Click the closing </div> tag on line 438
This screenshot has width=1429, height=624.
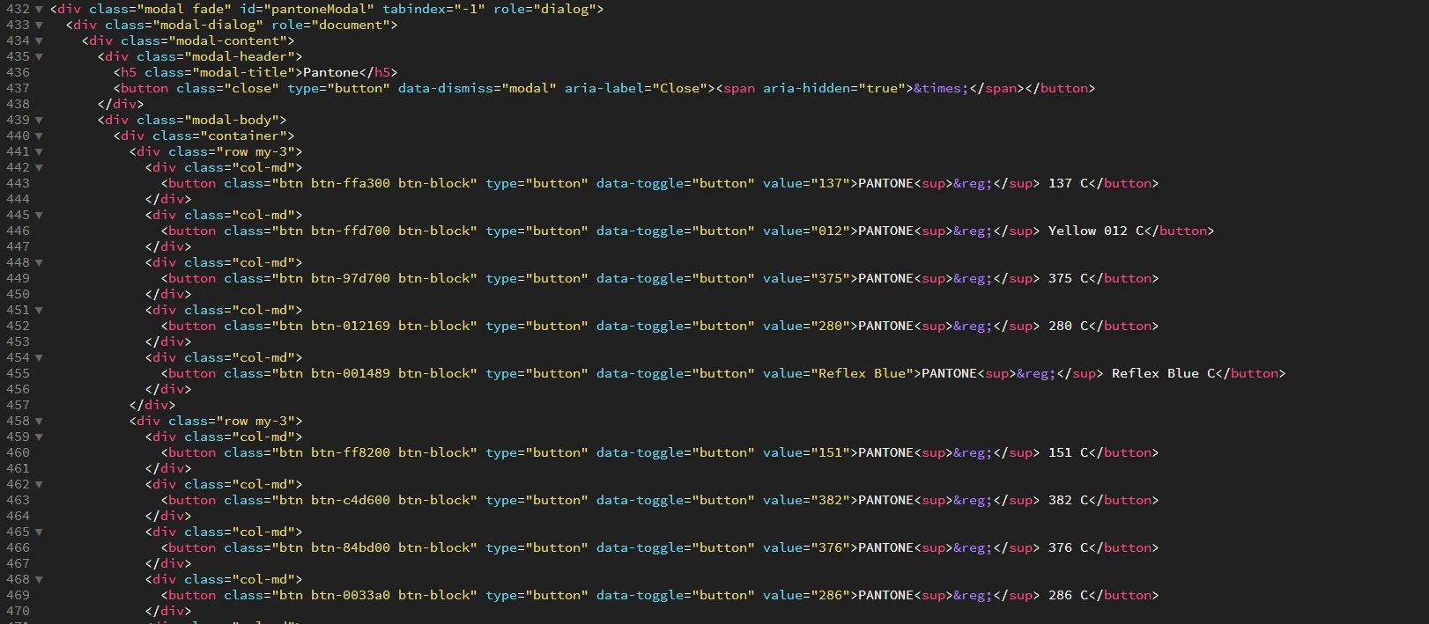121,104
